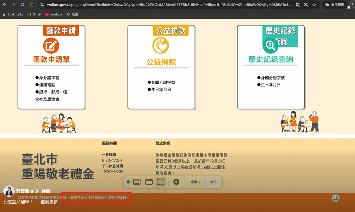Screen dimensions: 355x212
Task: Expand the 選項 options dropdown
Action: [x=195, y=182]
